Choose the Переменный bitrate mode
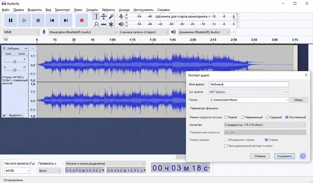Viewport: 313px width, 183px height. (x=242, y=117)
